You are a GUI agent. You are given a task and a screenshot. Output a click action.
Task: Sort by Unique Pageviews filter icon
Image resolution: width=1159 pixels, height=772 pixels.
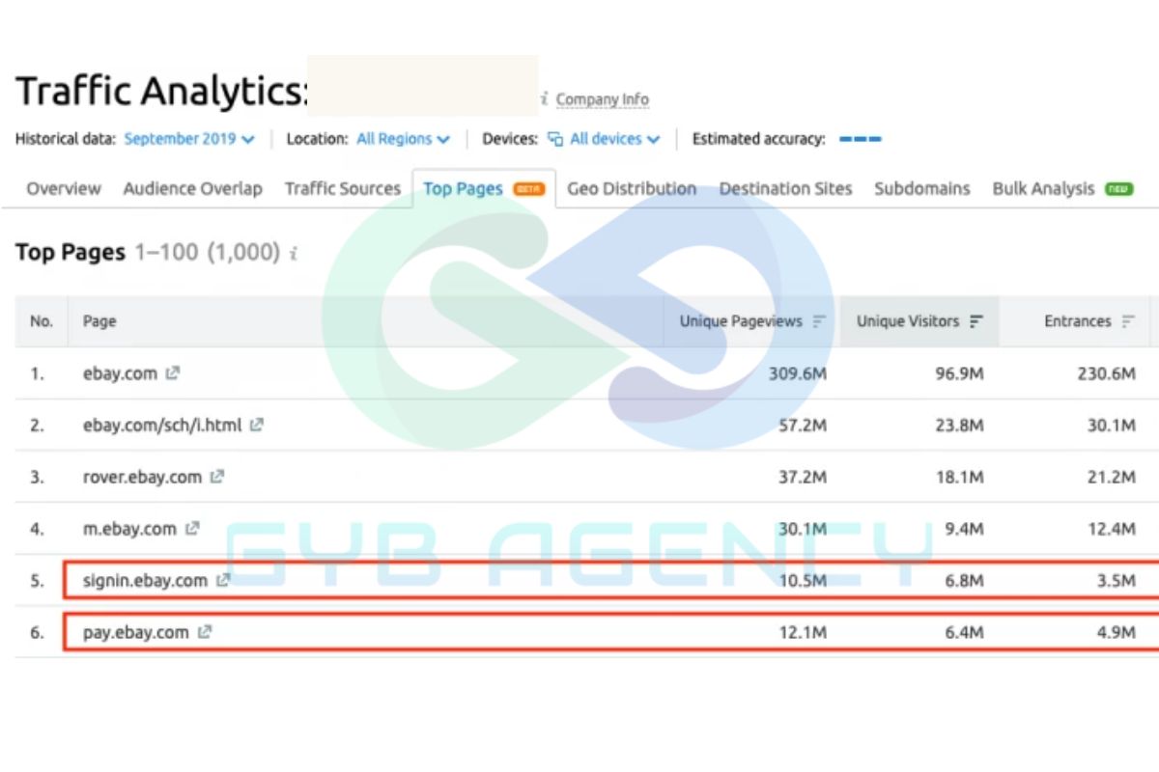click(x=819, y=321)
